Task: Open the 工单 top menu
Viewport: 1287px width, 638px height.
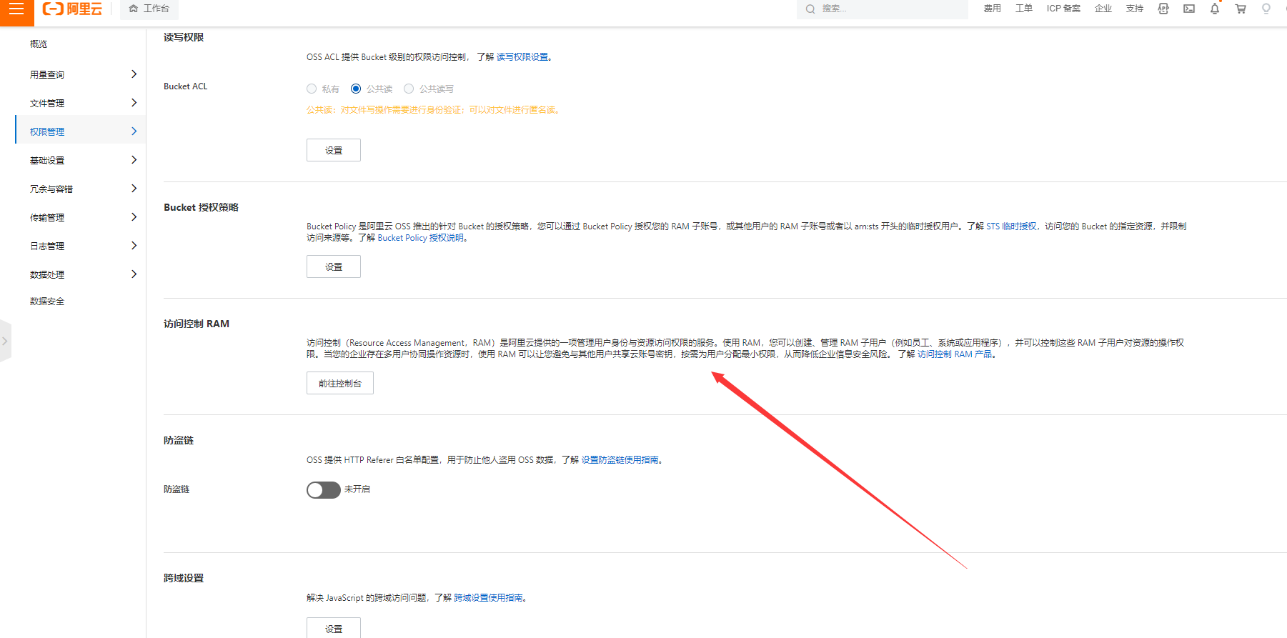Action: 1023,9
